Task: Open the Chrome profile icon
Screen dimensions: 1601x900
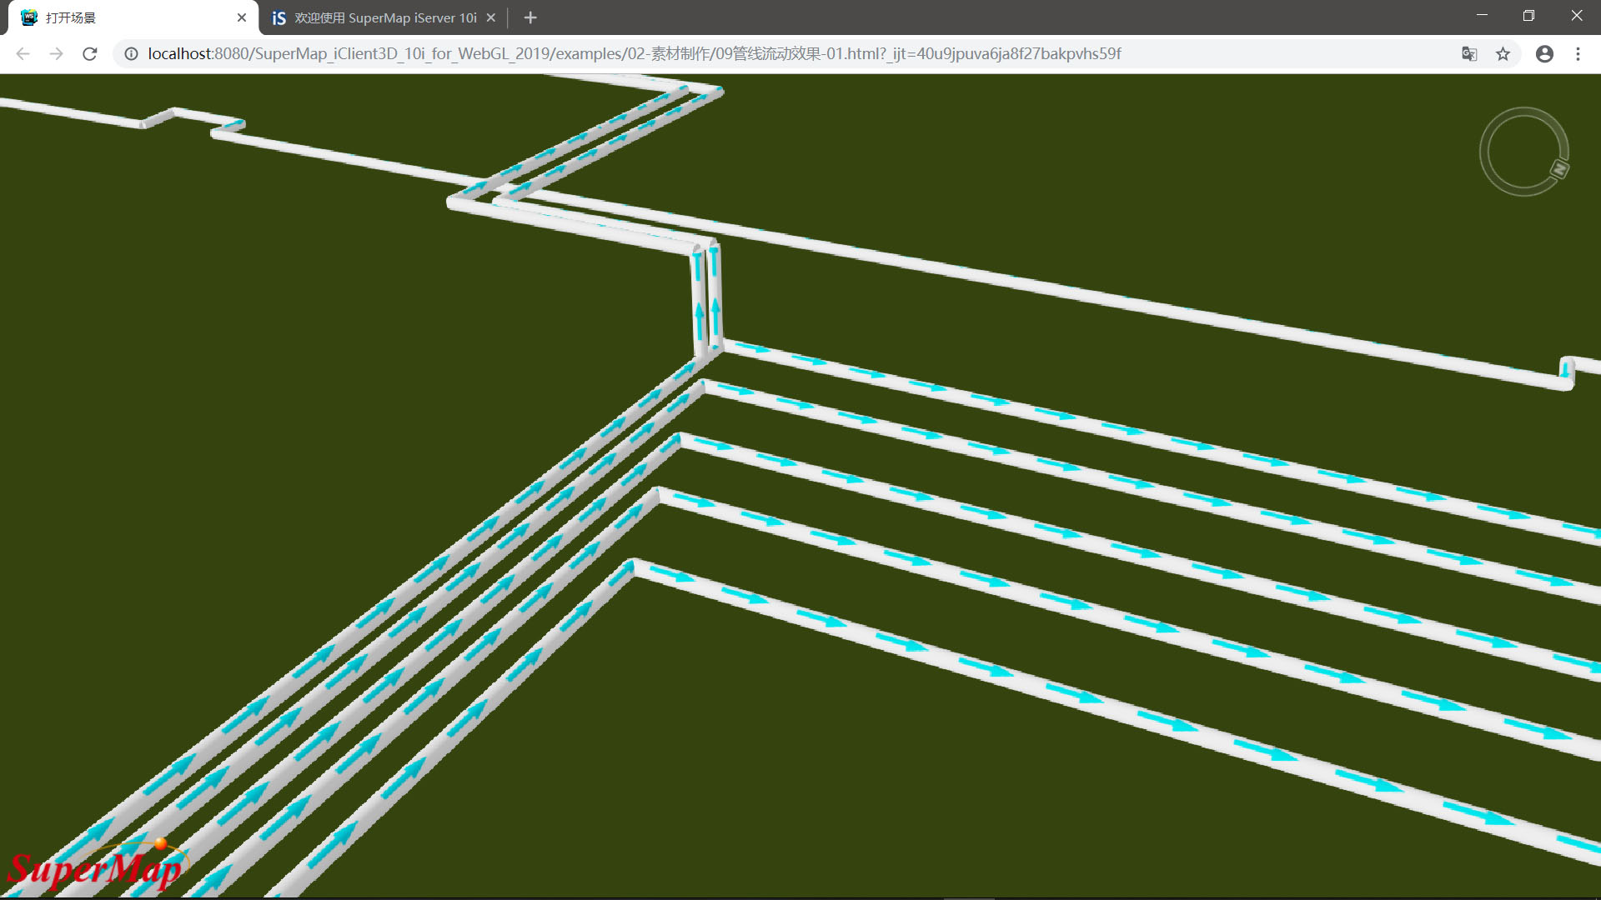Action: 1544,54
